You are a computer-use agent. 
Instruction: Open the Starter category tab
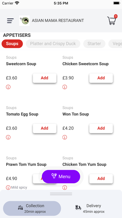pos(94,44)
